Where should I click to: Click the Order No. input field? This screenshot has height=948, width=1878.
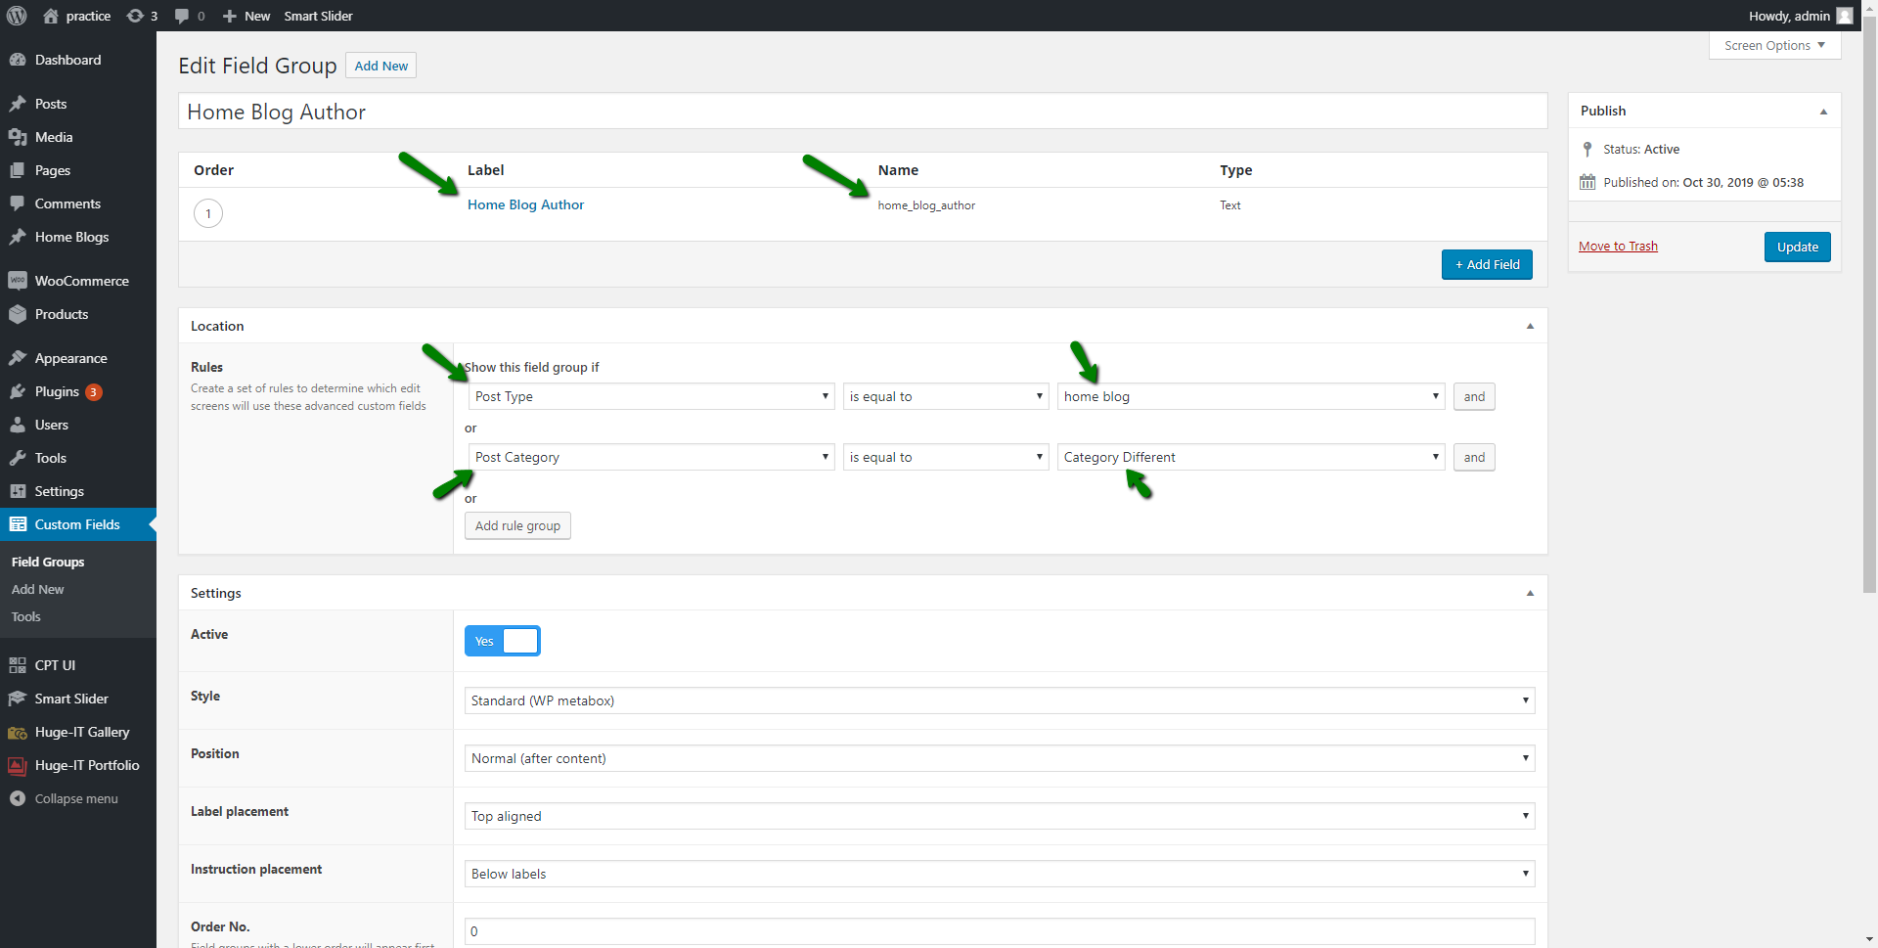point(999,931)
